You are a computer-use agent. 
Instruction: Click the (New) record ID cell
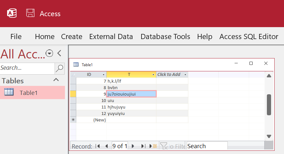(x=91, y=120)
